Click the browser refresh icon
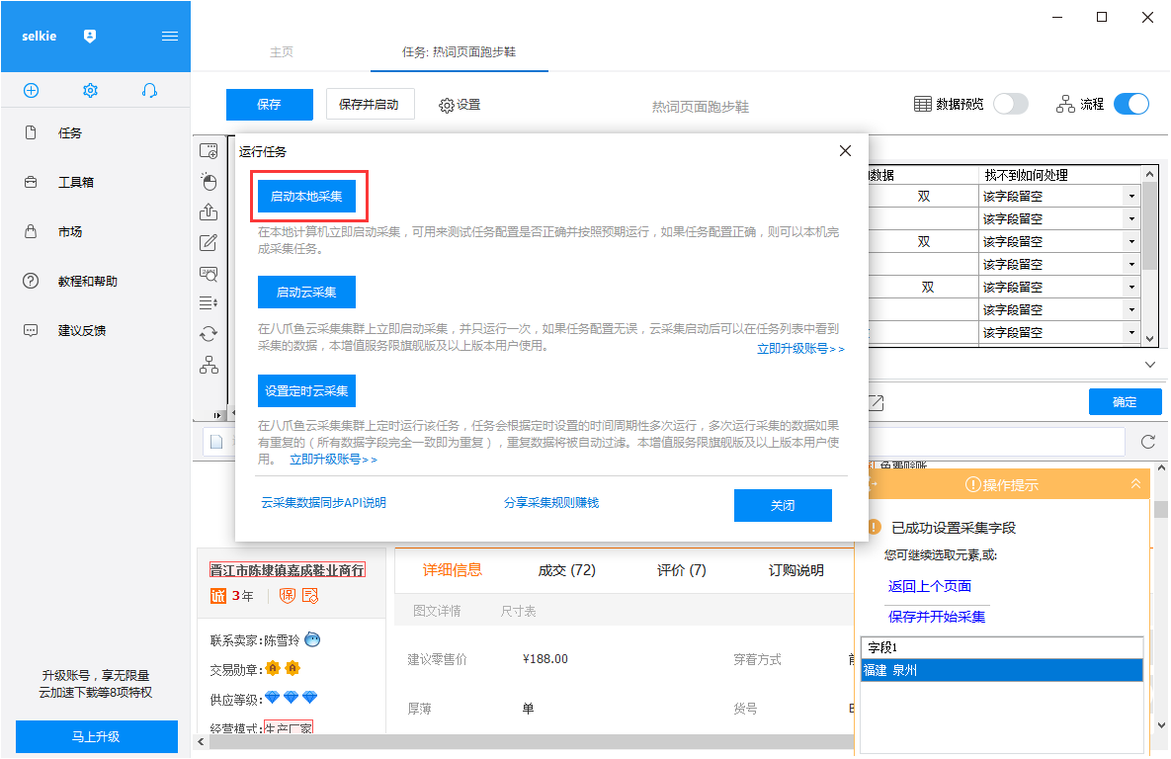Image resolution: width=1171 pixels, height=759 pixels. [1148, 442]
